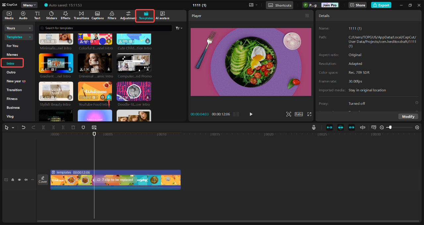
Task: Select the Vlog category
Action: (x=10, y=116)
